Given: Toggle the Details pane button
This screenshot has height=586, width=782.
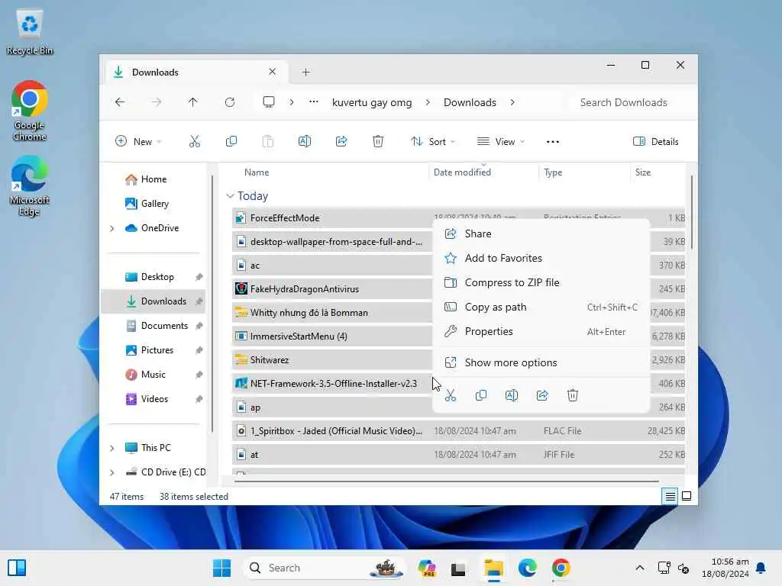Looking at the screenshot, I should point(655,141).
